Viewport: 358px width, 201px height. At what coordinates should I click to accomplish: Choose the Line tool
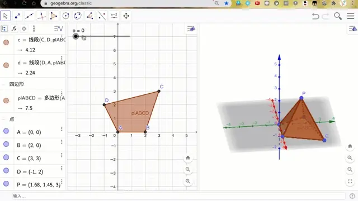(30, 16)
